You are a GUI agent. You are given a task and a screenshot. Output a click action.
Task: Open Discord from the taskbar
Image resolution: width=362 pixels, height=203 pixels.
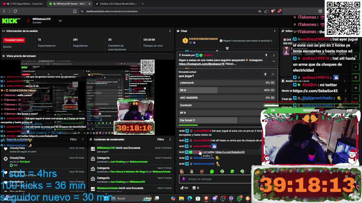point(215,198)
